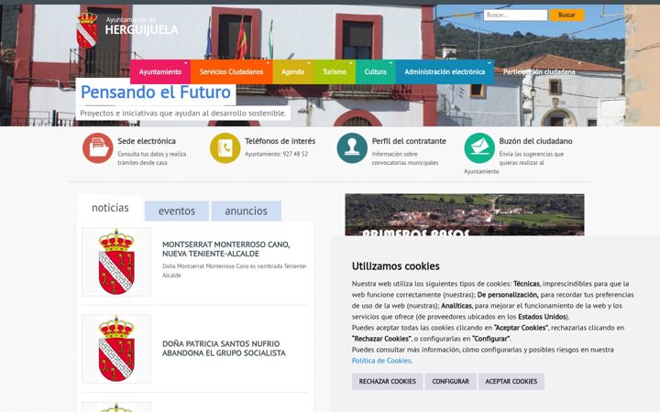Click the Primeros Pasos banner image
Image resolution: width=660 pixels, height=412 pixels.
(x=465, y=214)
